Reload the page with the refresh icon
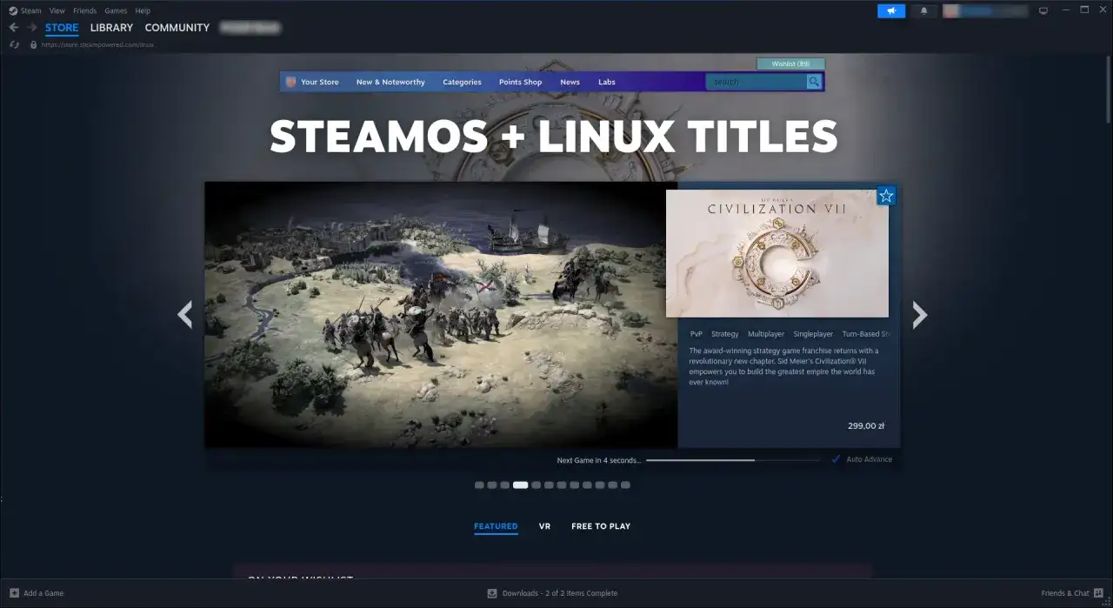Viewport: 1113px width, 608px height. point(15,44)
